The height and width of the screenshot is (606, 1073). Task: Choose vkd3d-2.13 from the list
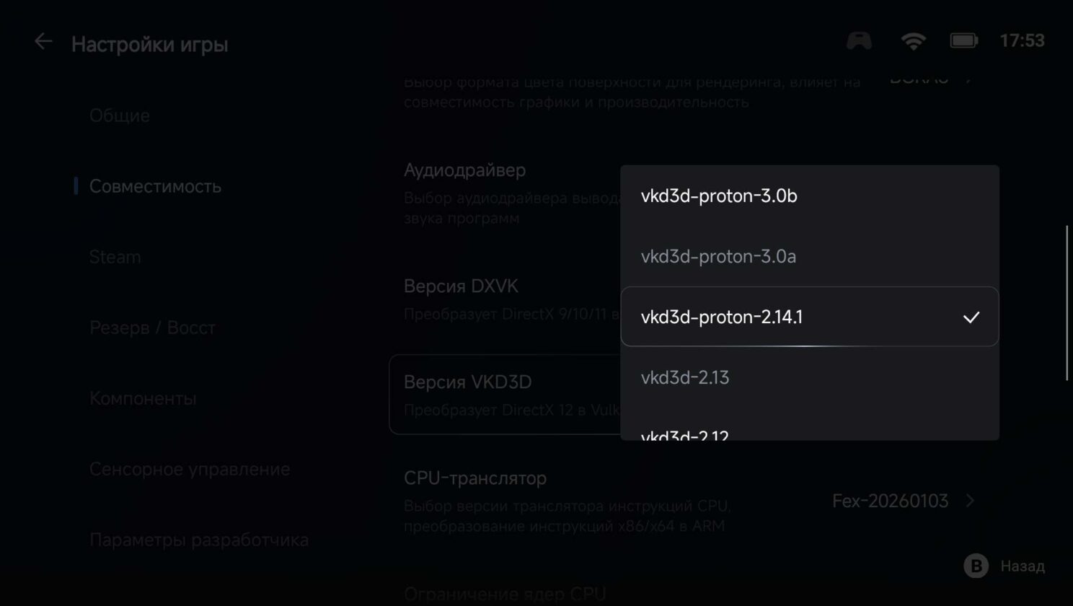685,378
